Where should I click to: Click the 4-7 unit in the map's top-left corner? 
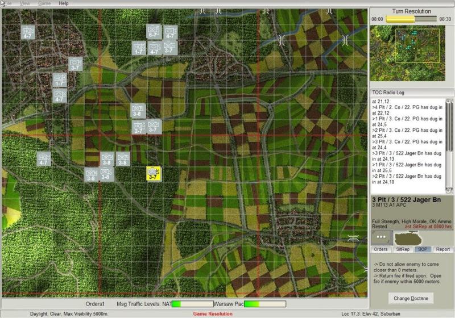(28, 32)
